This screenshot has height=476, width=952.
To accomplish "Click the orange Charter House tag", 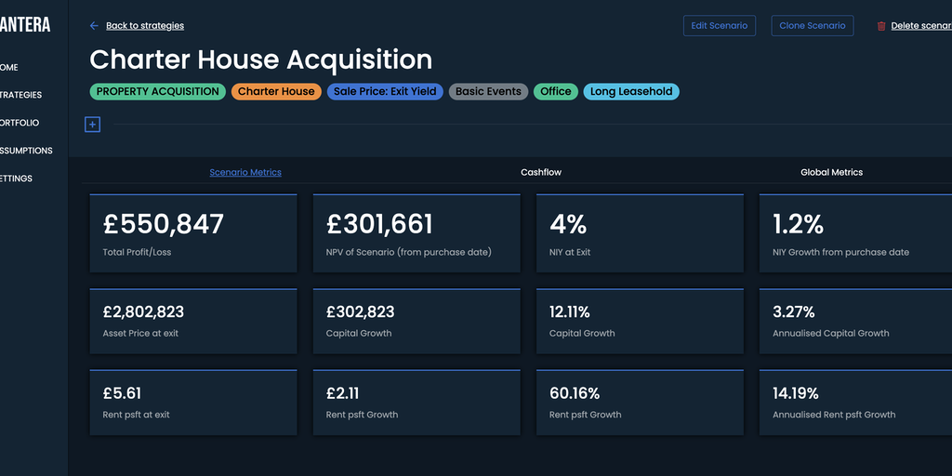I will tap(276, 92).
